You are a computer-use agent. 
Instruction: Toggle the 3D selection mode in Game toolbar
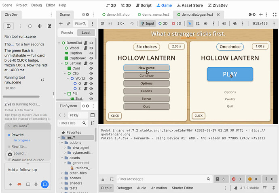click(x=176, y=23)
